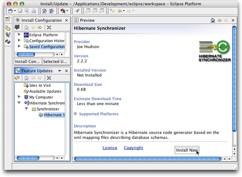Viewport: 242px width, 177px height.
Task: Click the Back arrow in Preview header
Action: tap(219, 20)
